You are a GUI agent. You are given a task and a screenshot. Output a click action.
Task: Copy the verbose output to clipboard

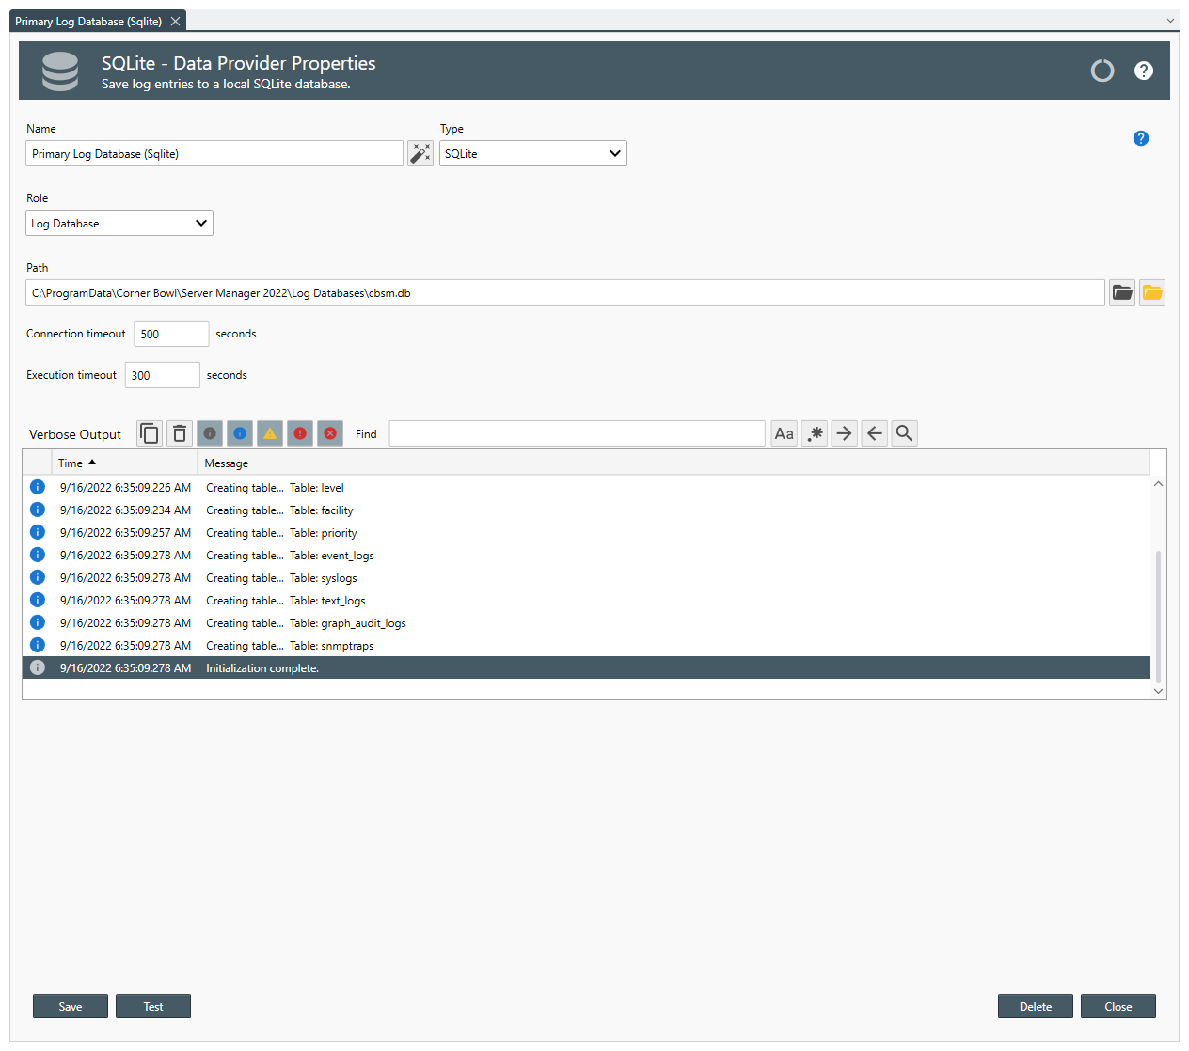pyautogui.click(x=150, y=433)
